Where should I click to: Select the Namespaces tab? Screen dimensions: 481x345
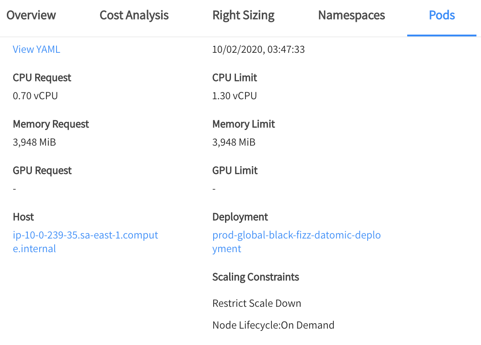[351, 15]
